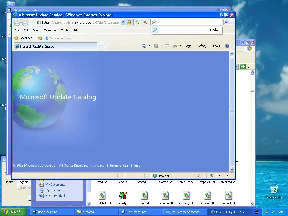Screen dimensions: 288x216
Task: Select the search provider icon in popup
Action: (155, 30)
